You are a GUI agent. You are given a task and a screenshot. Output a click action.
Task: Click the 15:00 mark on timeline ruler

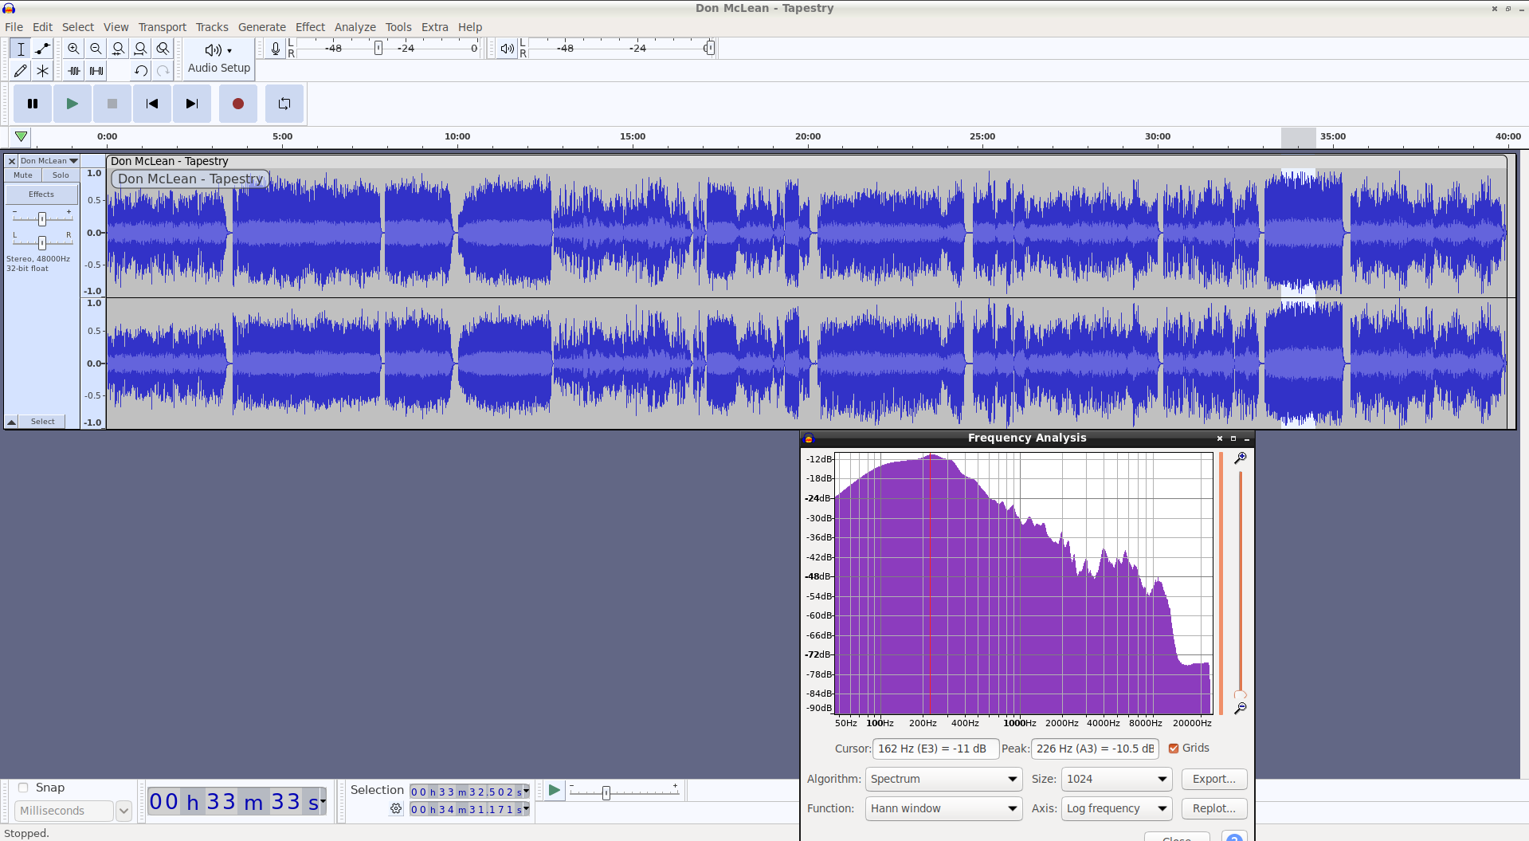[633, 136]
